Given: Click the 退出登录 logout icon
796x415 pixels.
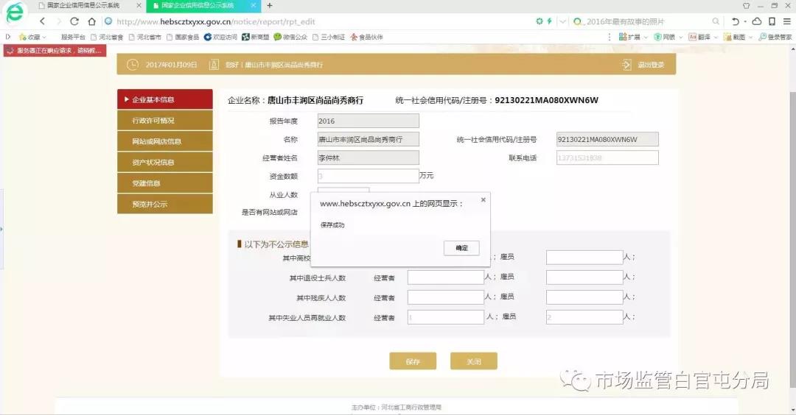Looking at the screenshot, I should 626,65.
